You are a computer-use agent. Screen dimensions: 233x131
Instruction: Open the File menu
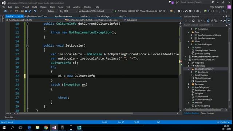tap(3, 7)
